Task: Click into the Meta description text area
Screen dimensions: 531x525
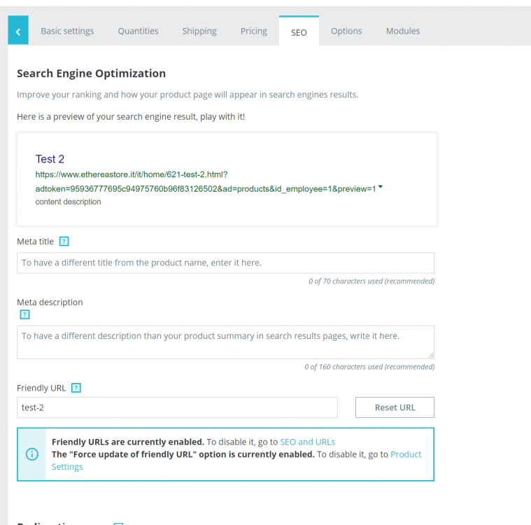Action: (225, 342)
